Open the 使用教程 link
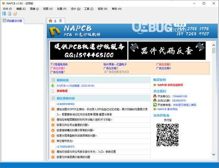Viewport: 219px width, 168px height. [62, 91]
